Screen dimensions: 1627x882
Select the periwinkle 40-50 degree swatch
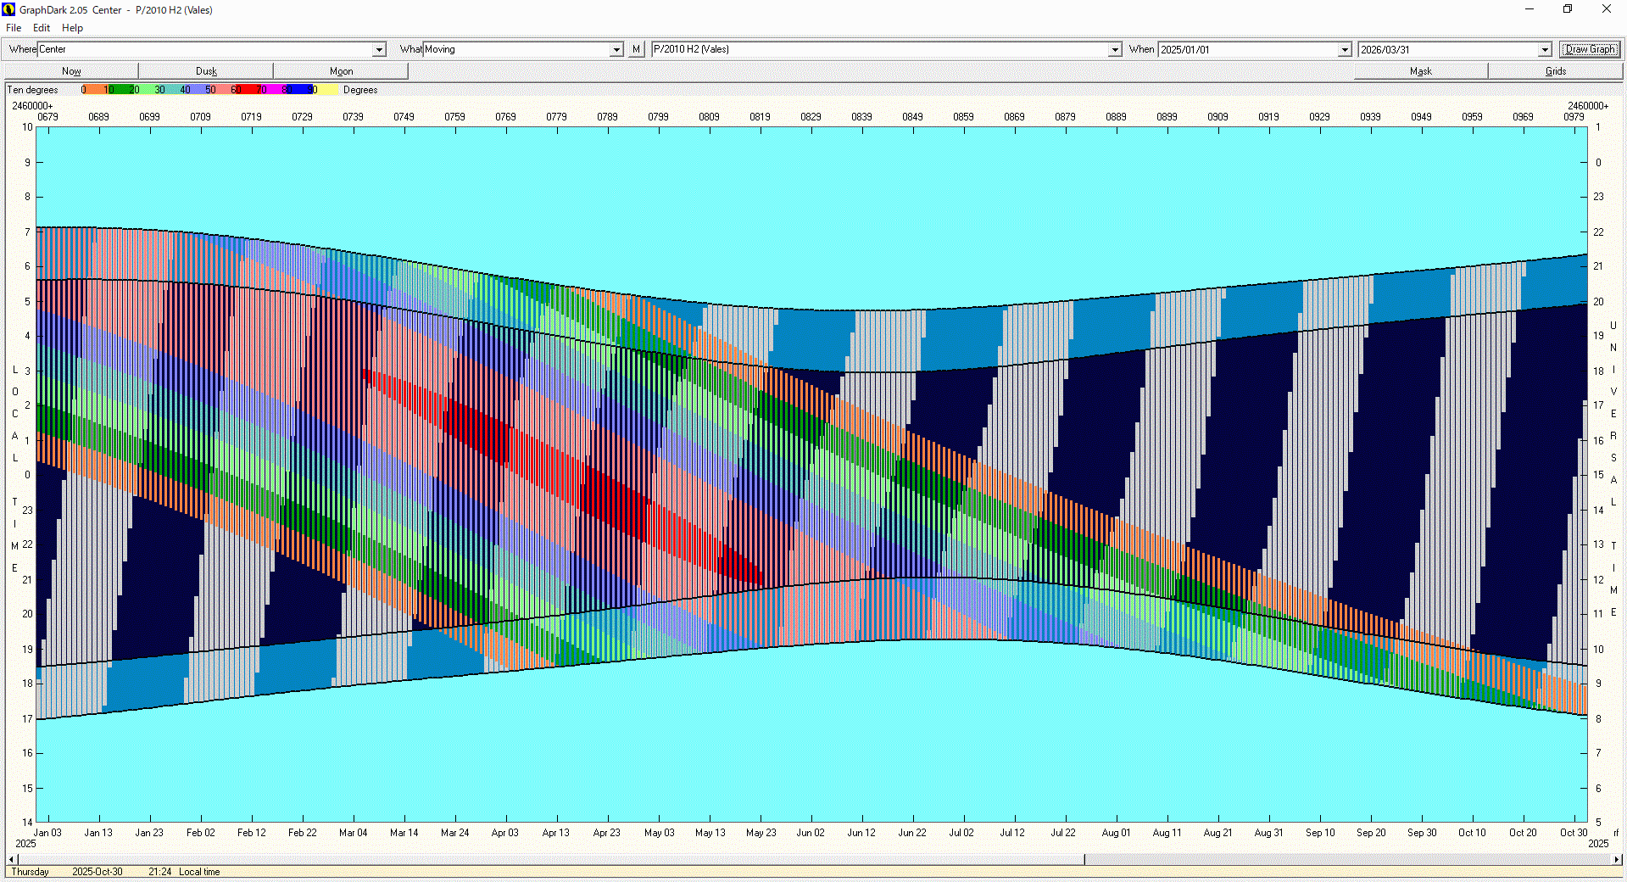[x=197, y=90]
